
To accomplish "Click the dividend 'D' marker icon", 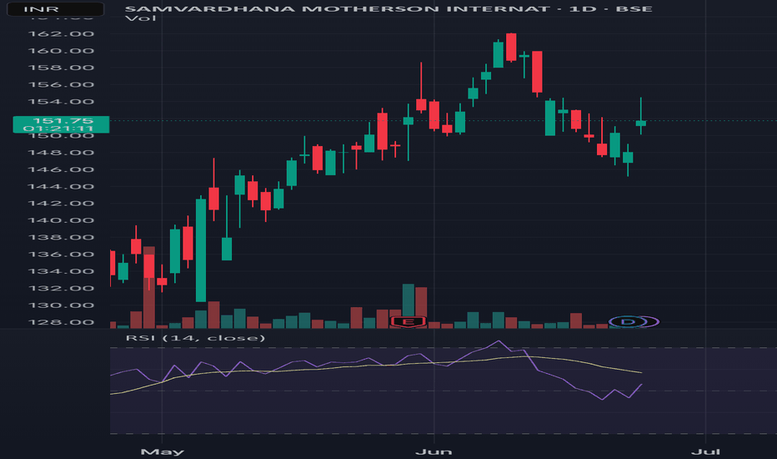I will [x=628, y=321].
